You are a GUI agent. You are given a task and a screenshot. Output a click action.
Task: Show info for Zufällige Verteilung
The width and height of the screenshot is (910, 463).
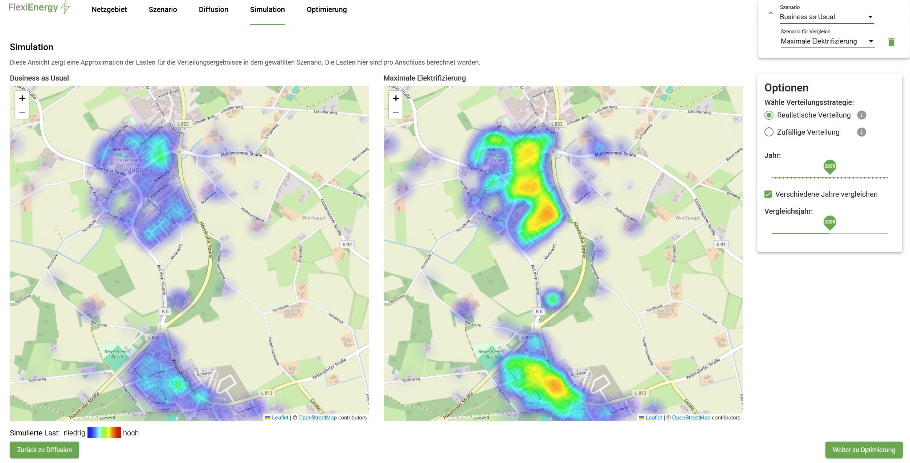[861, 132]
